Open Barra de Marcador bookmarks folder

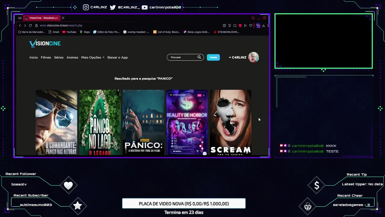[32, 32]
